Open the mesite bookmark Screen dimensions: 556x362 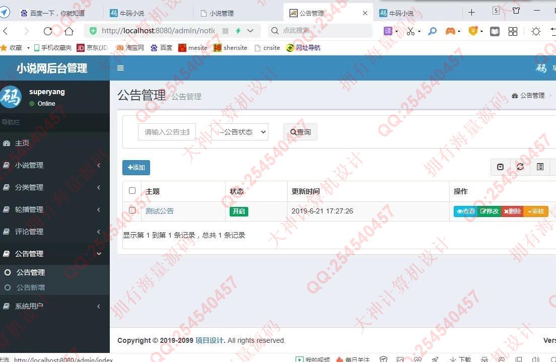[x=193, y=47]
